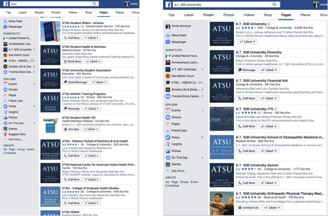
Task: Click Facebook logo beside "a.t. still university" search box
Action: [x=169, y=4]
